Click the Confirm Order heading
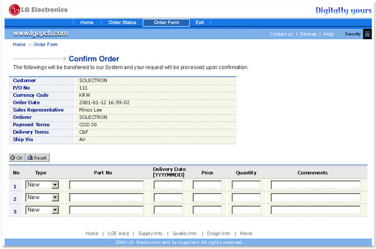Image resolution: width=376 pixels, height=249 pixels. pyautogui.click(x=94, y=59)
